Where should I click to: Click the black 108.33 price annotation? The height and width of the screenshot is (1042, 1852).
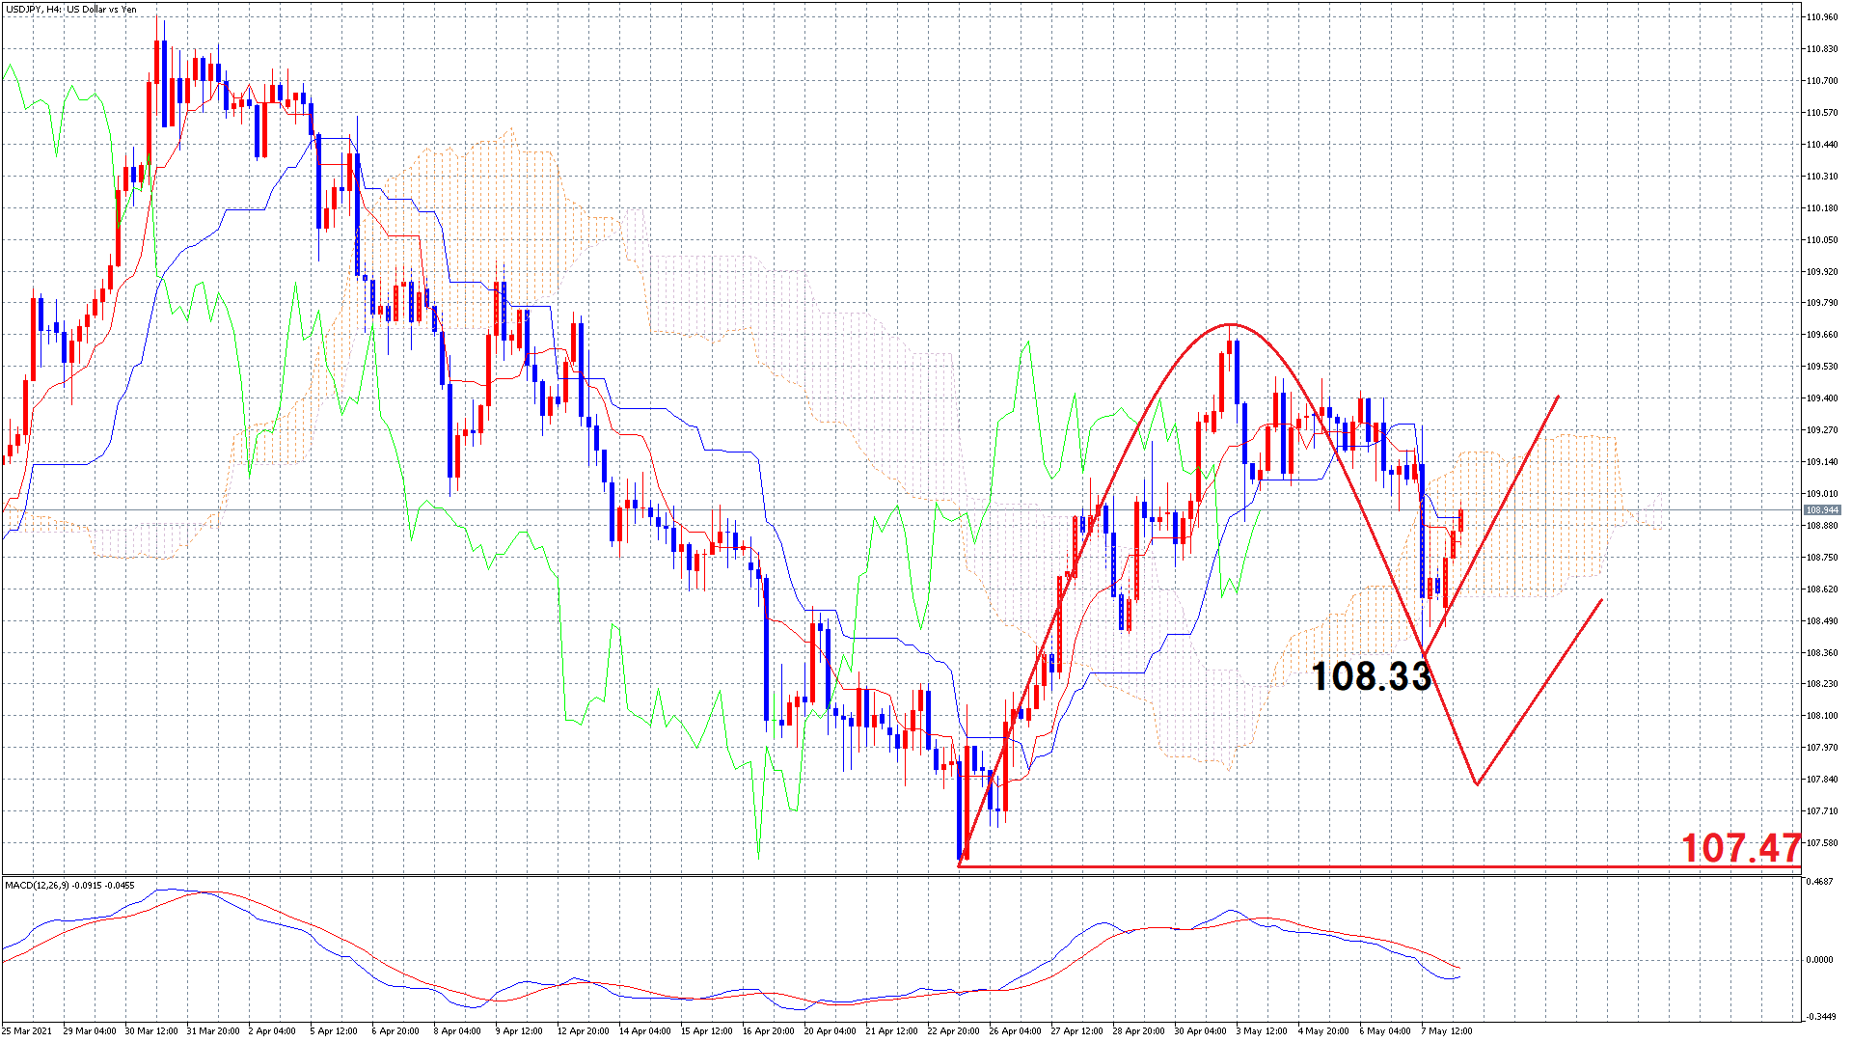pos(1371,676)
